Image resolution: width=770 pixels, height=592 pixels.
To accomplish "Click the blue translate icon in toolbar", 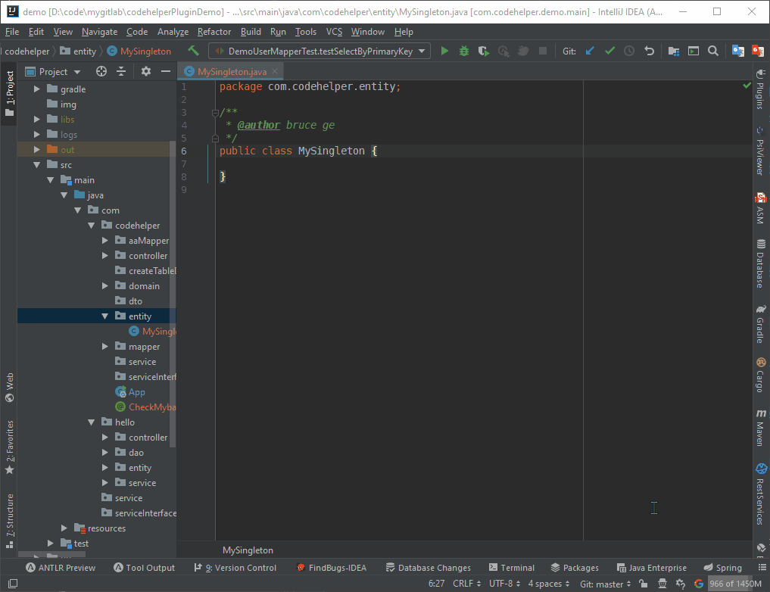I will (x=737, y=51).
